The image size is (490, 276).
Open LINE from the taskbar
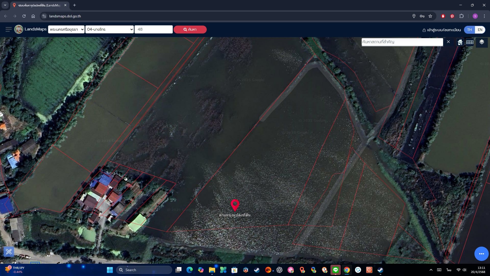[x=336, y=270]
